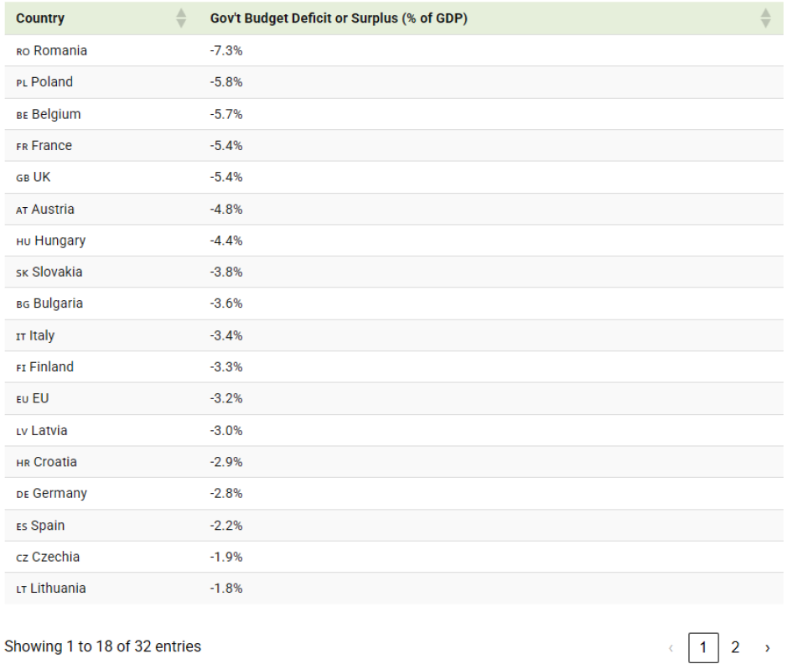Click the RO flag code beside Romania
The image size is (793, 664).
click(x=23, y=51)
